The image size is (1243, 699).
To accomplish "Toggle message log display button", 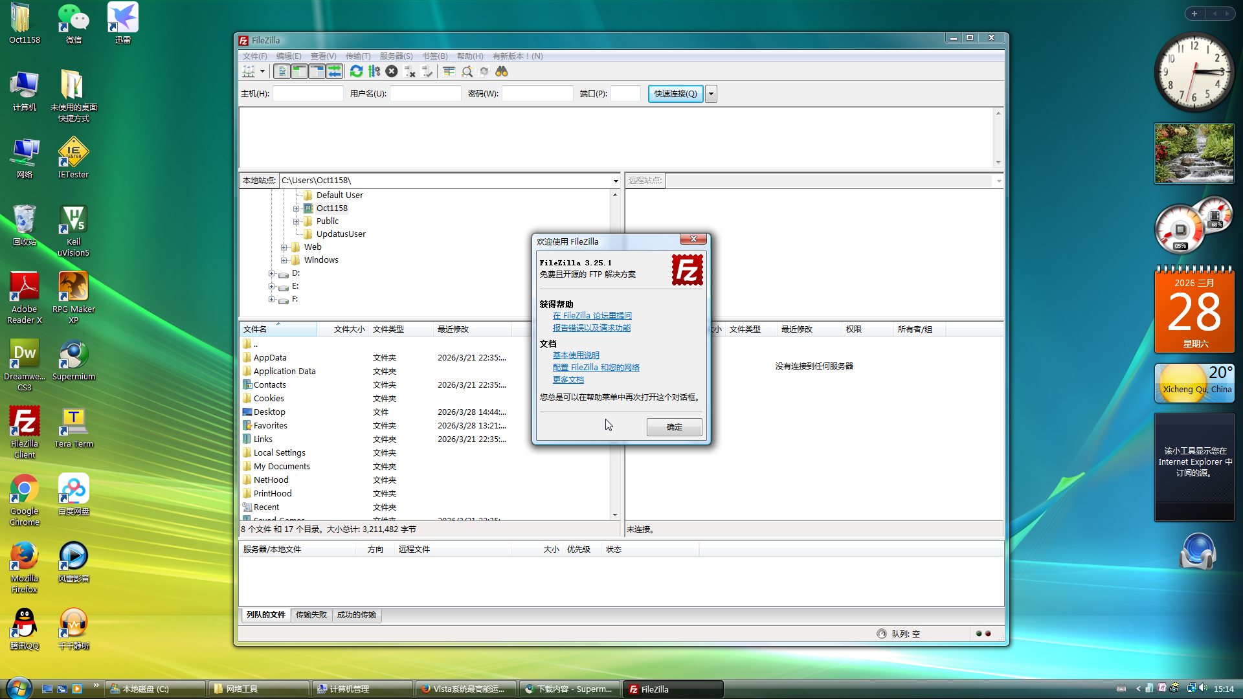I will pos(282,72).
